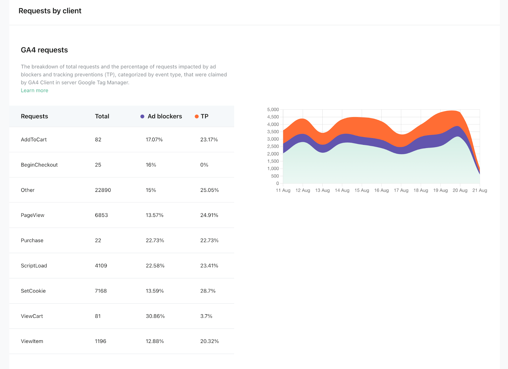Toggle the purple Ad blockers legend dot
The width and height of the screenshot is (508, 369).
click(142, 116)
